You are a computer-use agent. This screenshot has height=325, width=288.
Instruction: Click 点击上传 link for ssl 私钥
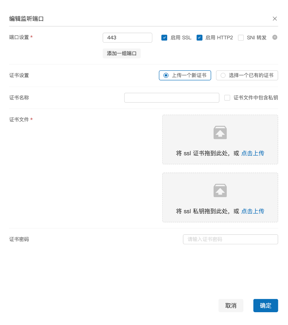(253, 211)
